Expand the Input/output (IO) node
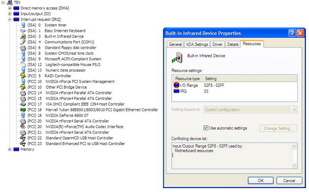The width and height of the screenshot is (309, 192). (x=10, y=14)
